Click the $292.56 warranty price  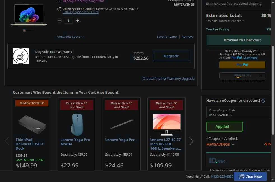point(141,58)
